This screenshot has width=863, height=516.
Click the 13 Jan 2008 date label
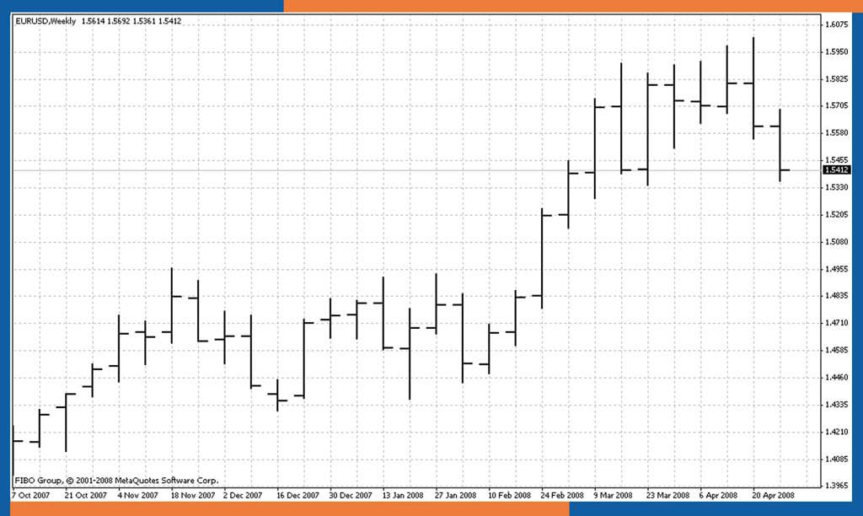404,495
